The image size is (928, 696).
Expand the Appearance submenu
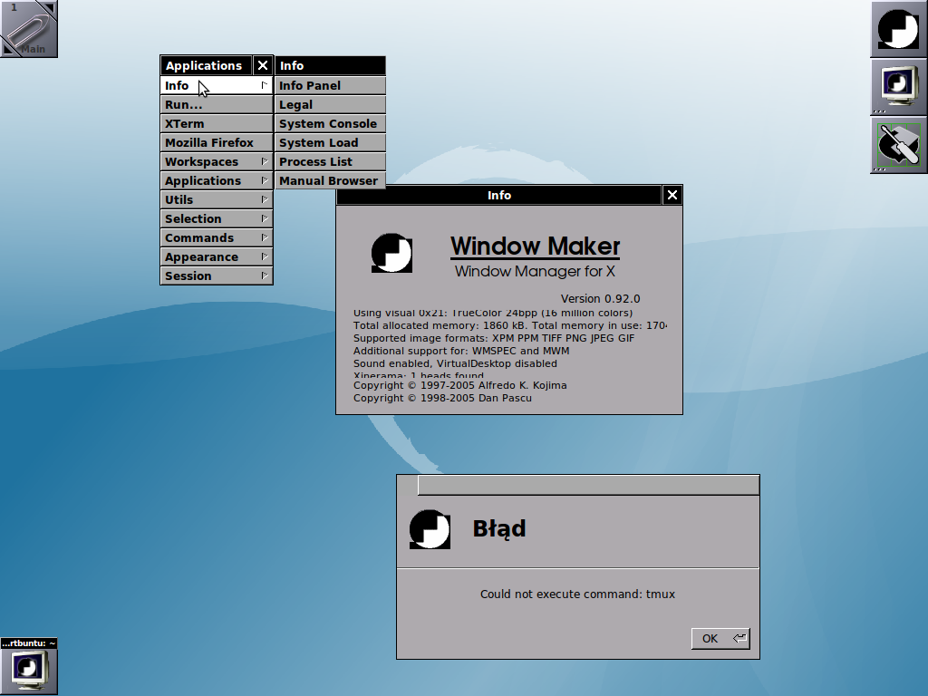click(216, 256)
